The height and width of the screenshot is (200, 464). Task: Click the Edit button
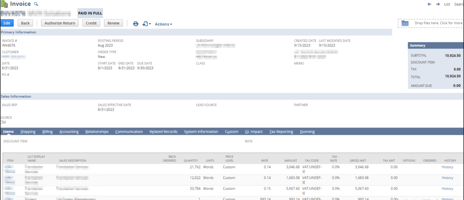pyautogui.click(x=7, y=23)
